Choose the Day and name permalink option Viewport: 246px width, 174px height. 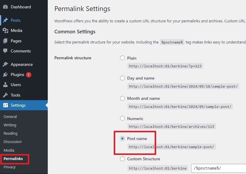point(122,78)
